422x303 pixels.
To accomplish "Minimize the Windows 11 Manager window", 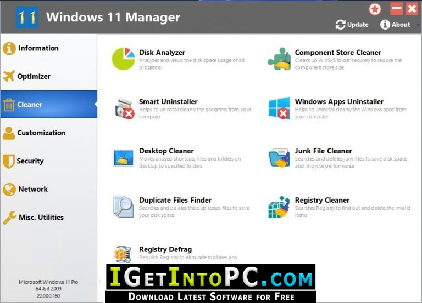I will tap(396, 9).
